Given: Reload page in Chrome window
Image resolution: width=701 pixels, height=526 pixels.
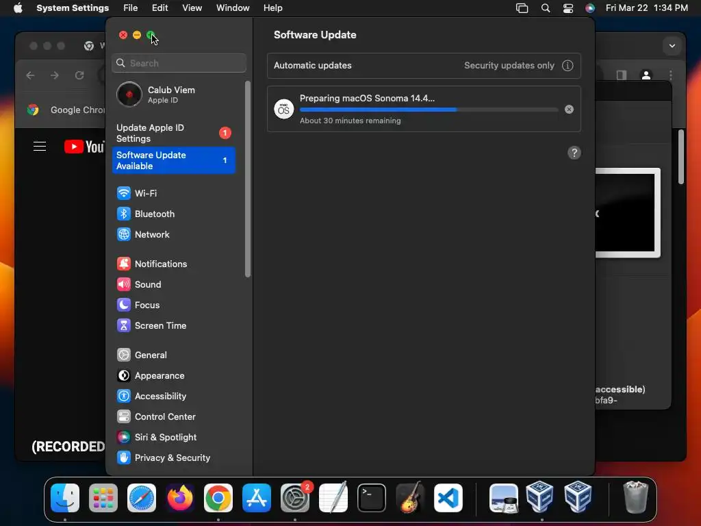Looking at the screenshot, I should (79, 75).
